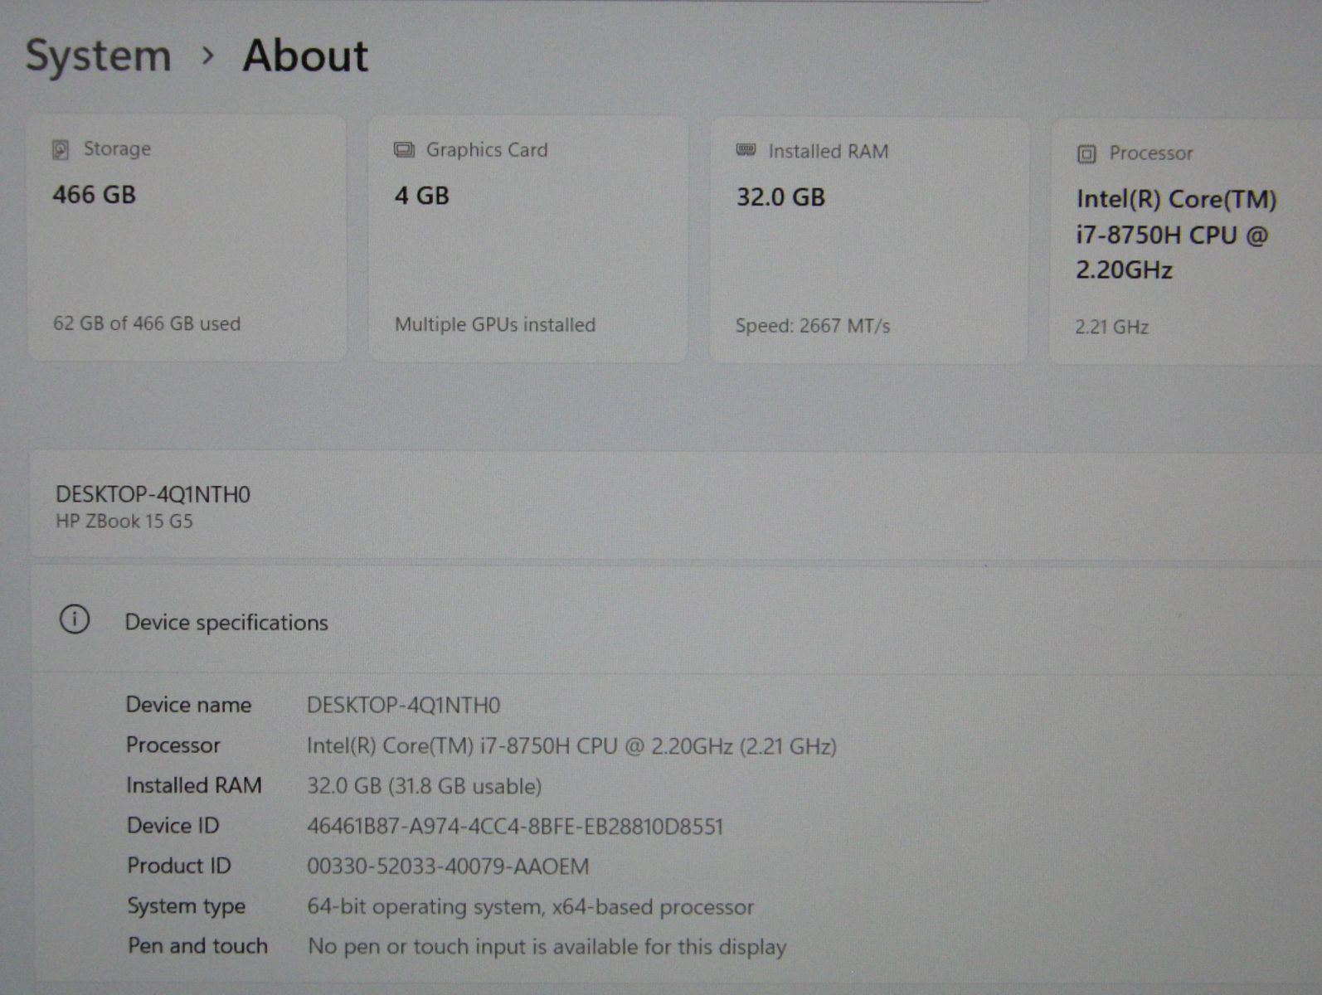Click the "62 GB of 466 GB used" text
The height and width of the screenshot is (995, 1322).
(147, 323)
